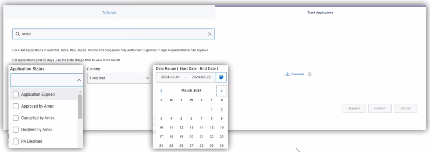Image resolution: width=430 pixels, height=152 pixels.
Task: Click the Resend button
Action: [380, 108]
